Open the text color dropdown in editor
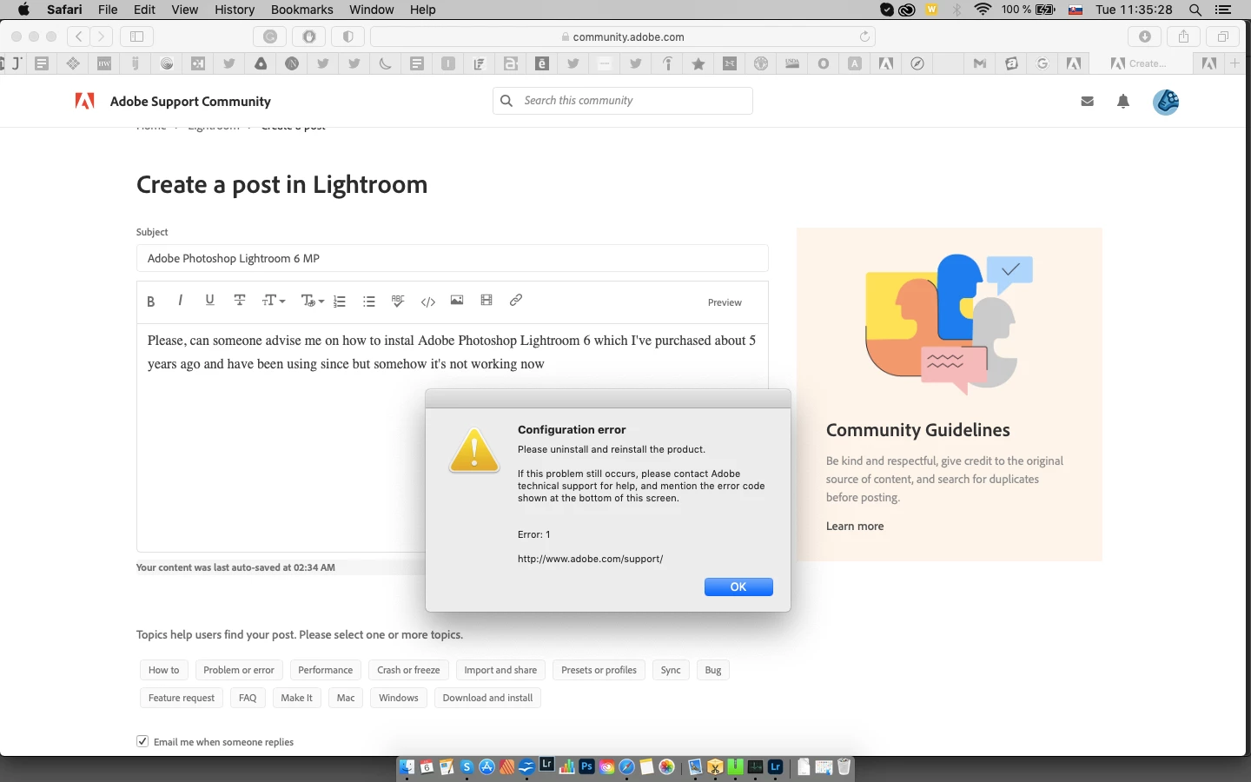Viewport: 1251px width, 782px height. pos(312,301)
